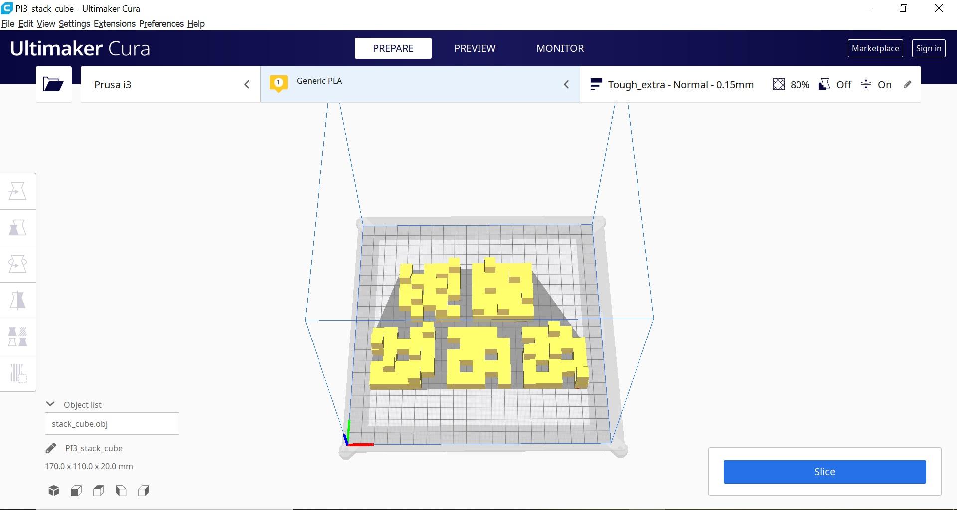The width and height of the screenshot is (957, 510).
Task: Minimize the Cura window
Action: coord(869,8)
